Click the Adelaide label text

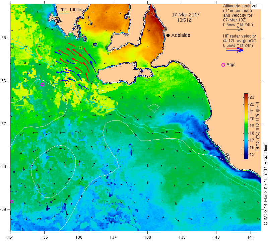(x=181, y=35)
